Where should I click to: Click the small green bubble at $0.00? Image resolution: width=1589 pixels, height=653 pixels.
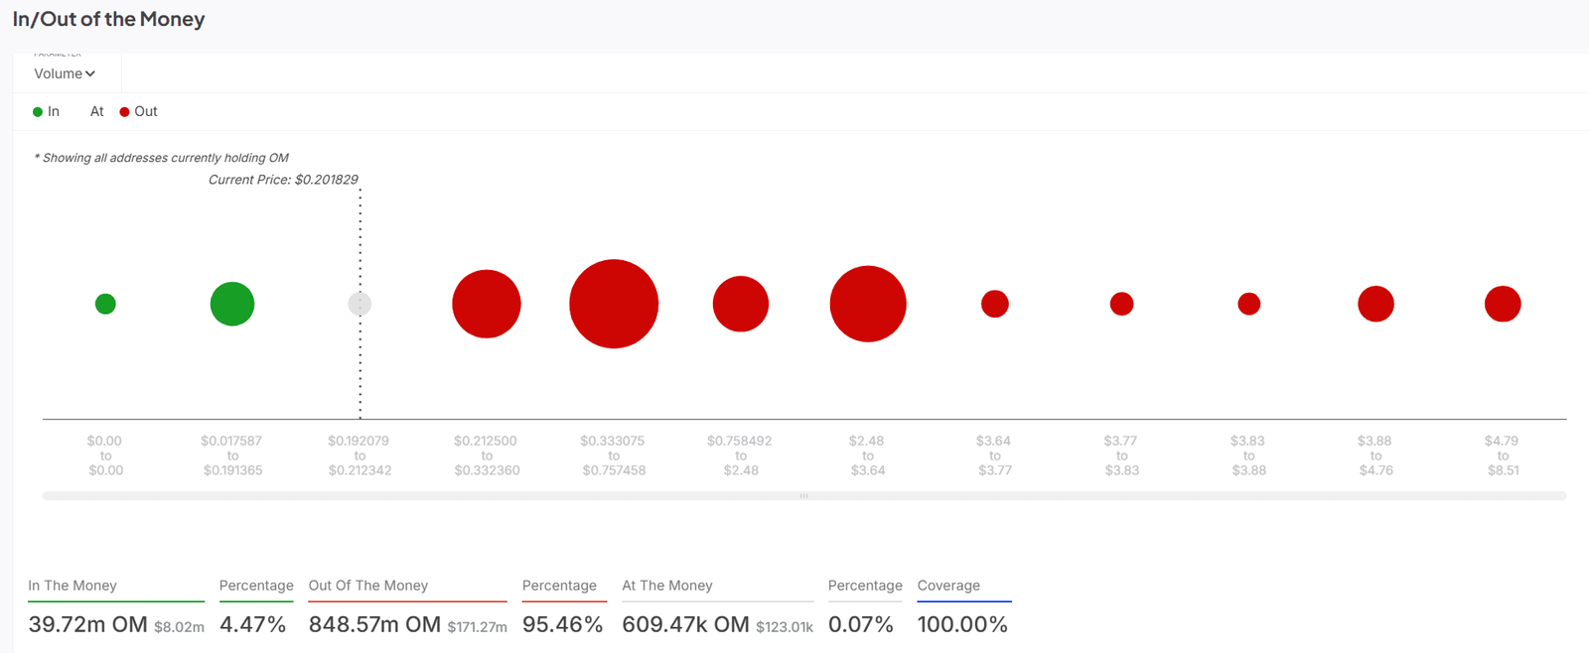[105, 304]
